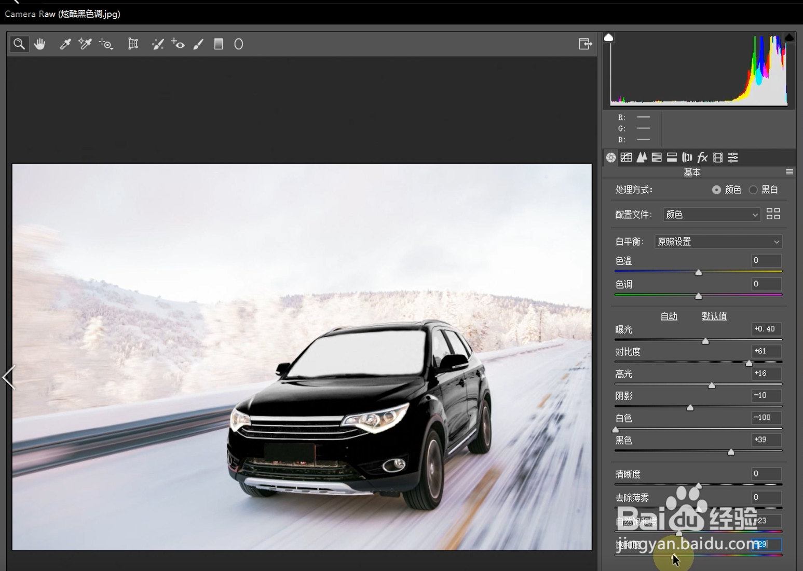Open the Detail sharpening tab
The image size is (803, 571).
[642, 157]
